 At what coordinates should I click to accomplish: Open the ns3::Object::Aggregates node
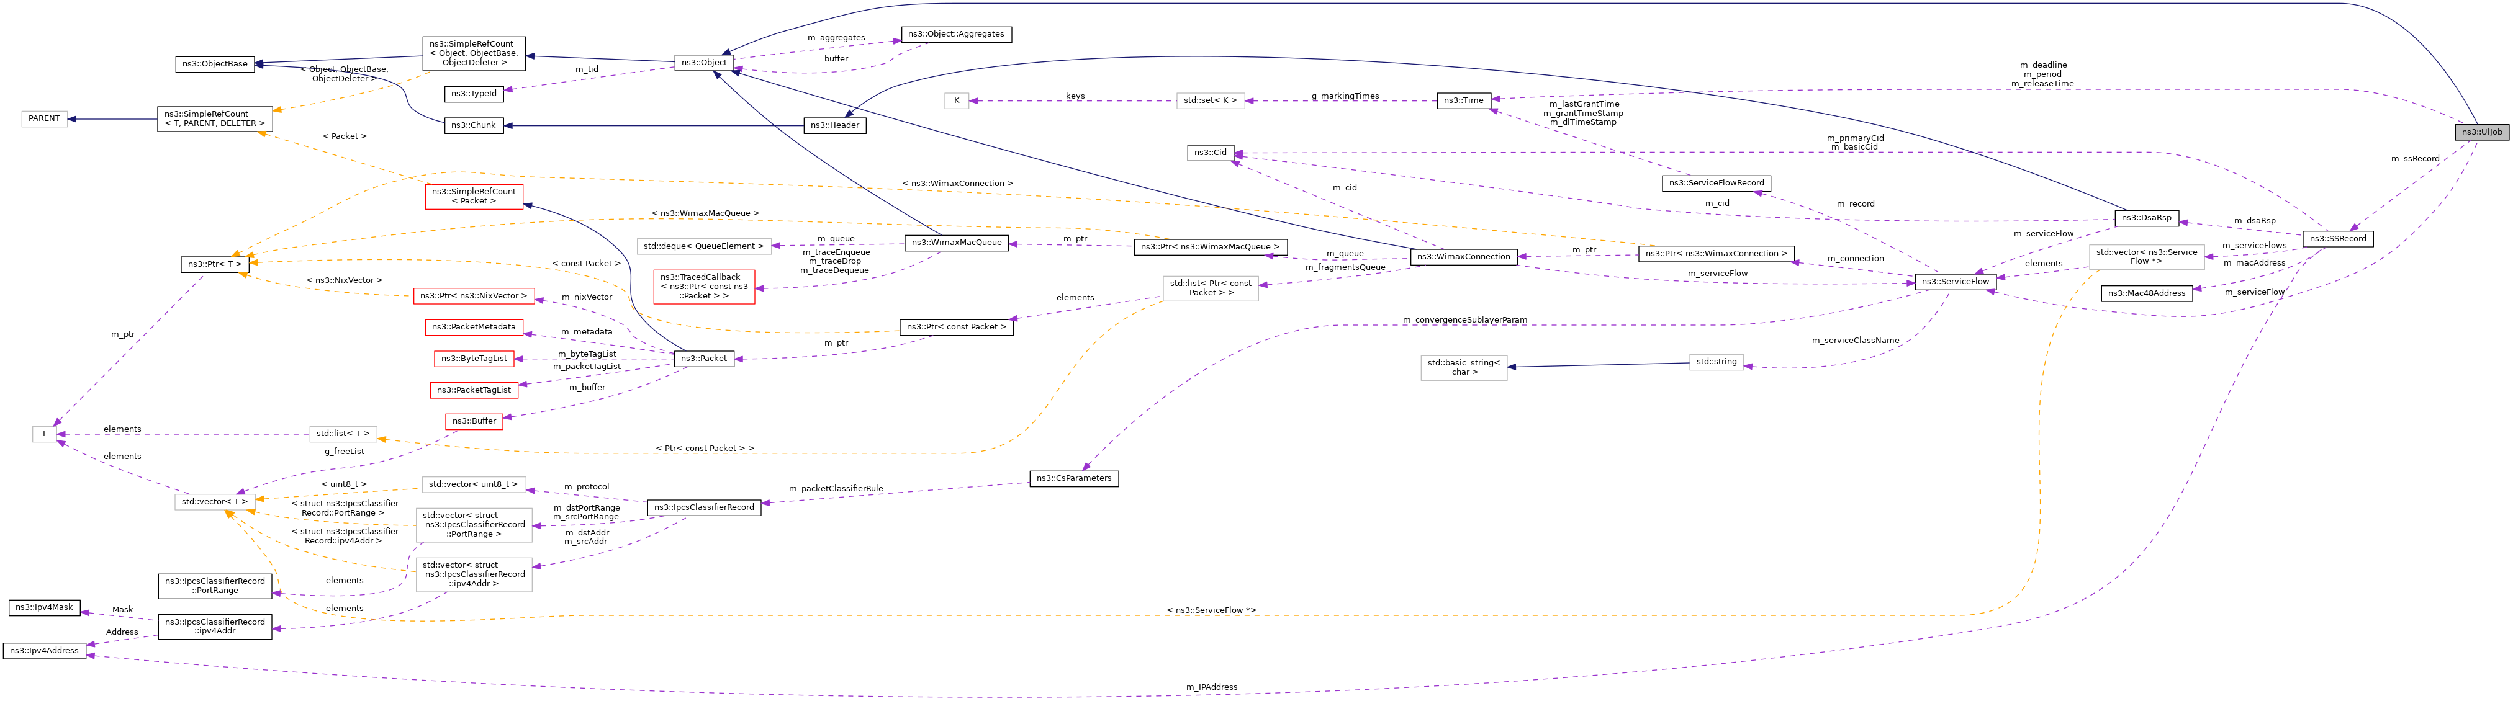click(x=955, y=34)
